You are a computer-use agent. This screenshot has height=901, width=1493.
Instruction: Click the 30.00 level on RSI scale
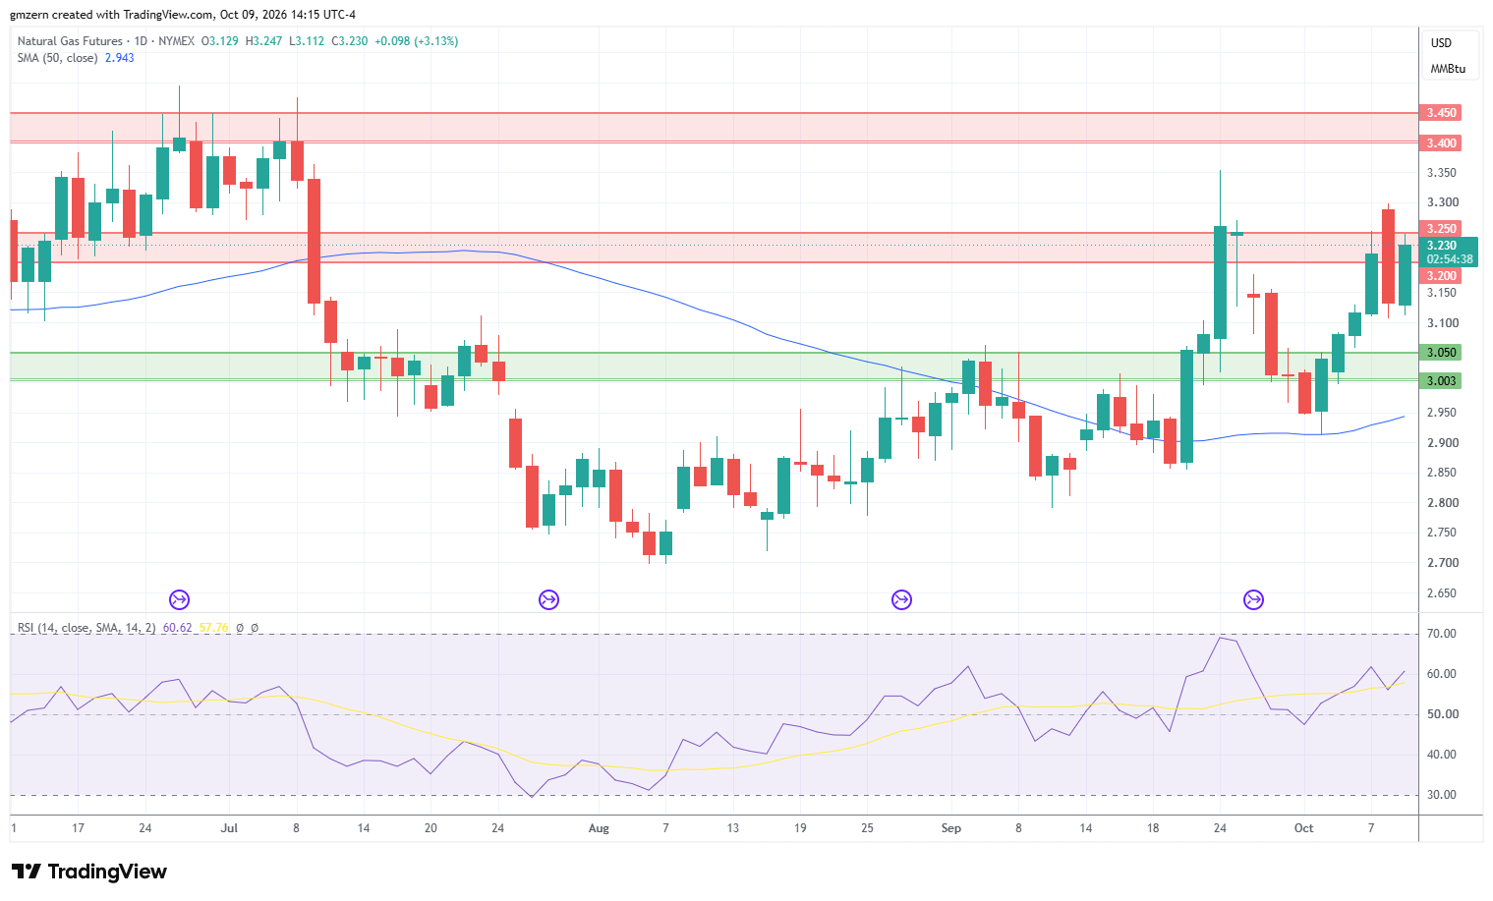point(1442,795)
